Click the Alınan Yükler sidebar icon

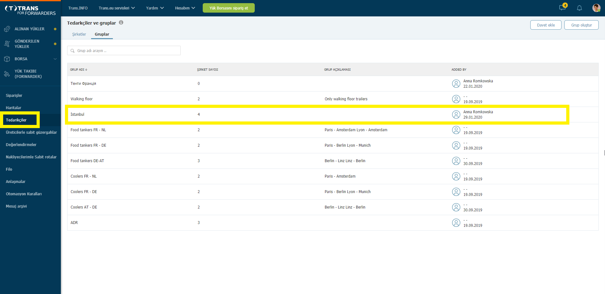pos(7,29)
